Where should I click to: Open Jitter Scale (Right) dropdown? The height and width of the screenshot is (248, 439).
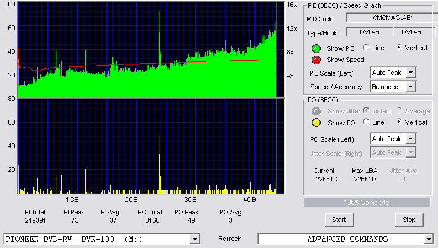point(411,152)
